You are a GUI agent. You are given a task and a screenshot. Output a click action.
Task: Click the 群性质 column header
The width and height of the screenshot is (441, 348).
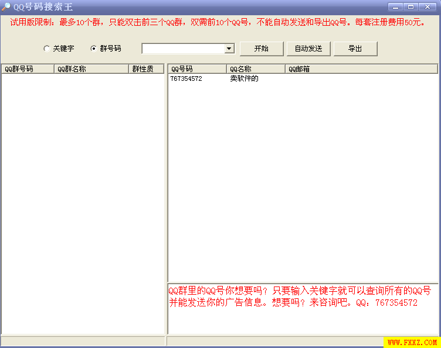[x=145, y=69]
